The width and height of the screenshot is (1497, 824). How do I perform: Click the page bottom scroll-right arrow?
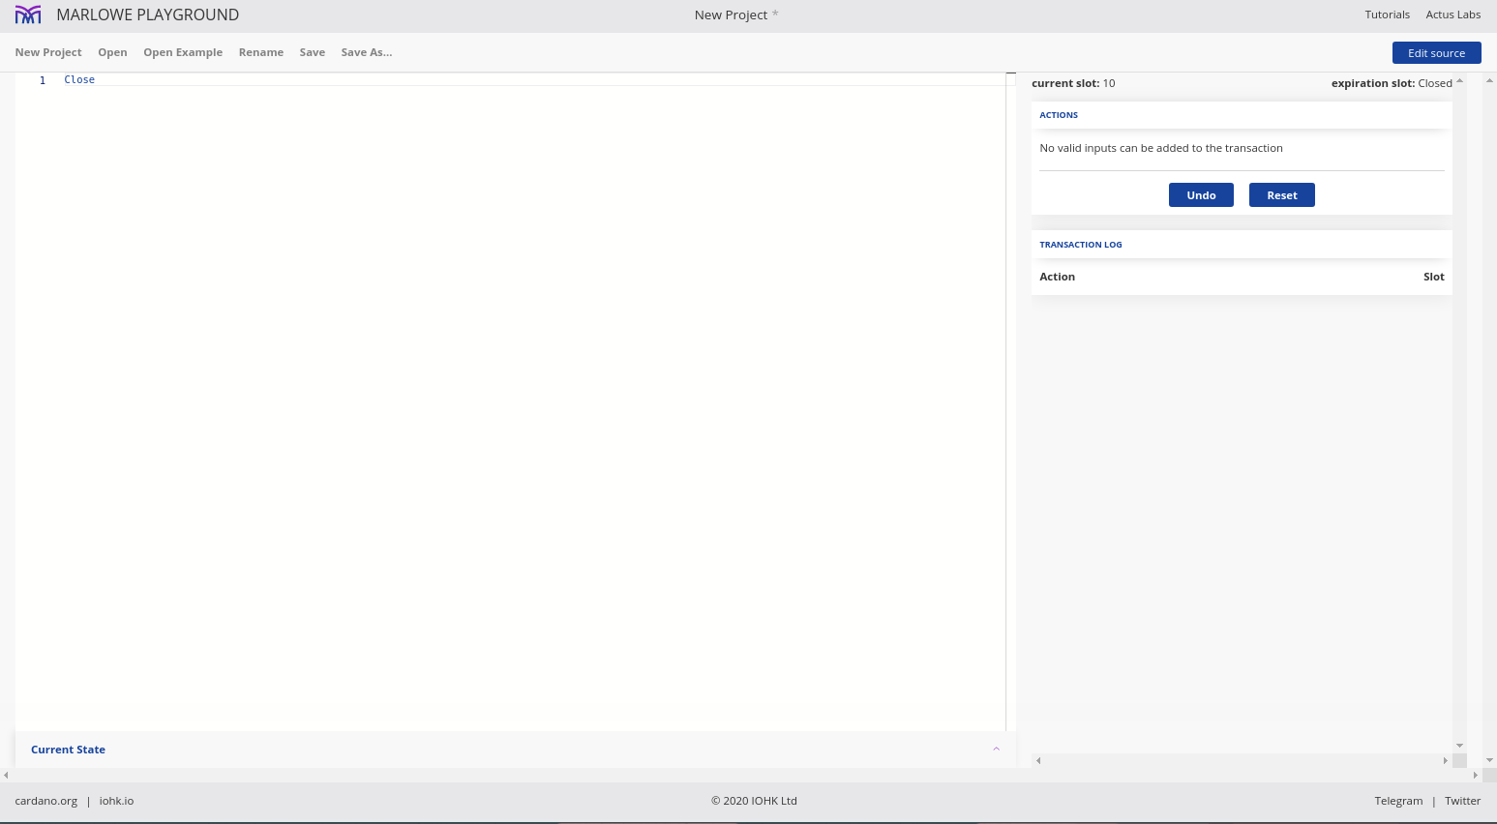[1475, 775]
